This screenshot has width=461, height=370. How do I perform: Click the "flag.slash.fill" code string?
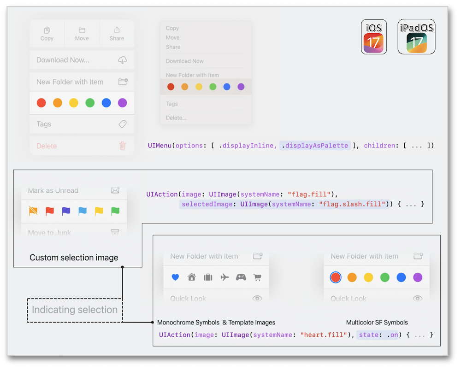tap(352, 204)
